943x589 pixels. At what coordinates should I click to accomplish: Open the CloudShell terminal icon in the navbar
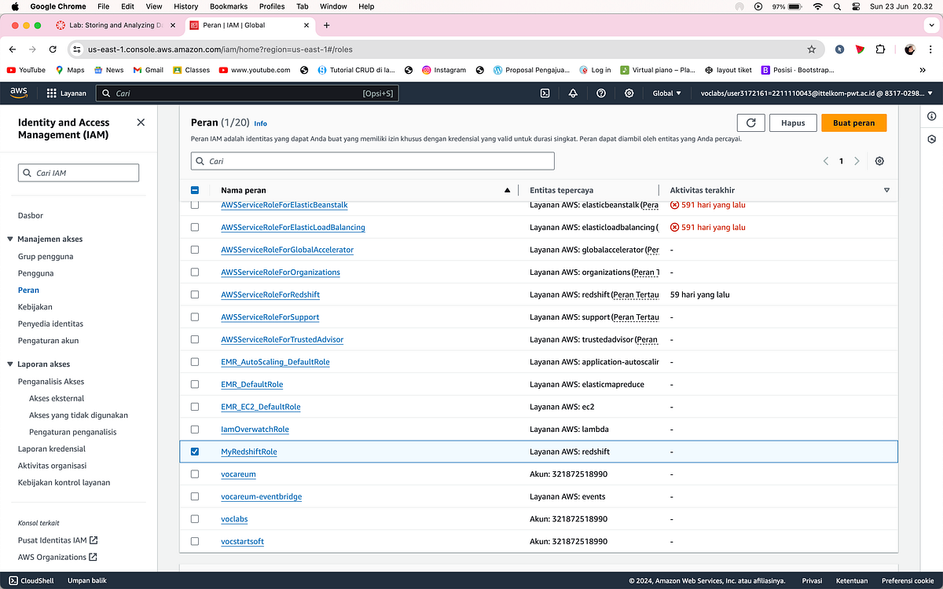(545, 93)
